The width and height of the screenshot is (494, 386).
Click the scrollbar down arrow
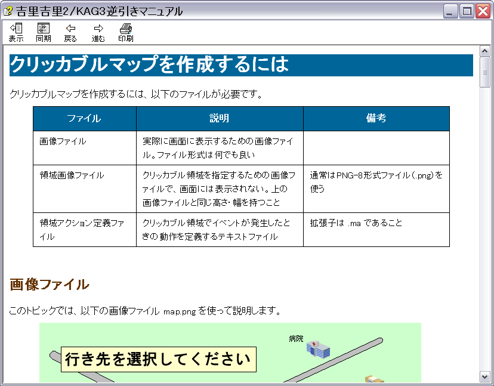(x=484, y=376)
